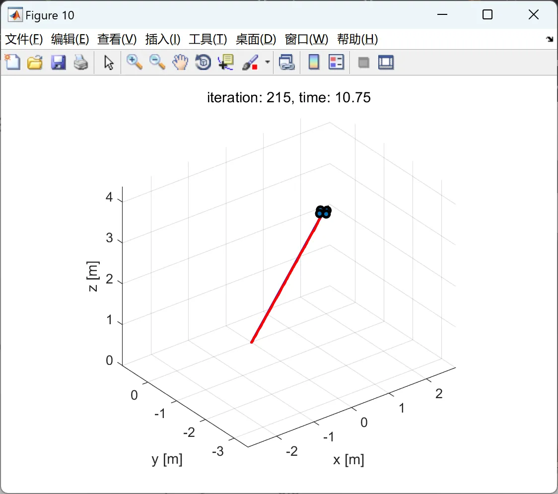Dock the figure using the corner arrow

coord(550,39)
